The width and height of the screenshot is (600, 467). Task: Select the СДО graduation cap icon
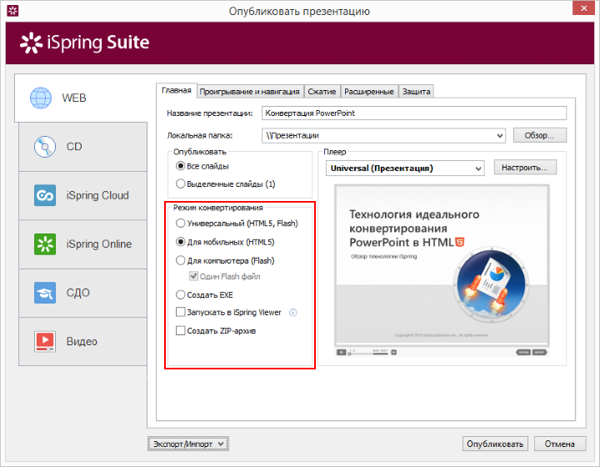tap(45, 293)
